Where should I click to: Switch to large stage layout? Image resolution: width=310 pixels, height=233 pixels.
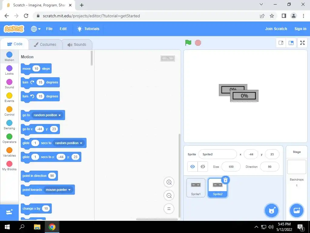291,43
